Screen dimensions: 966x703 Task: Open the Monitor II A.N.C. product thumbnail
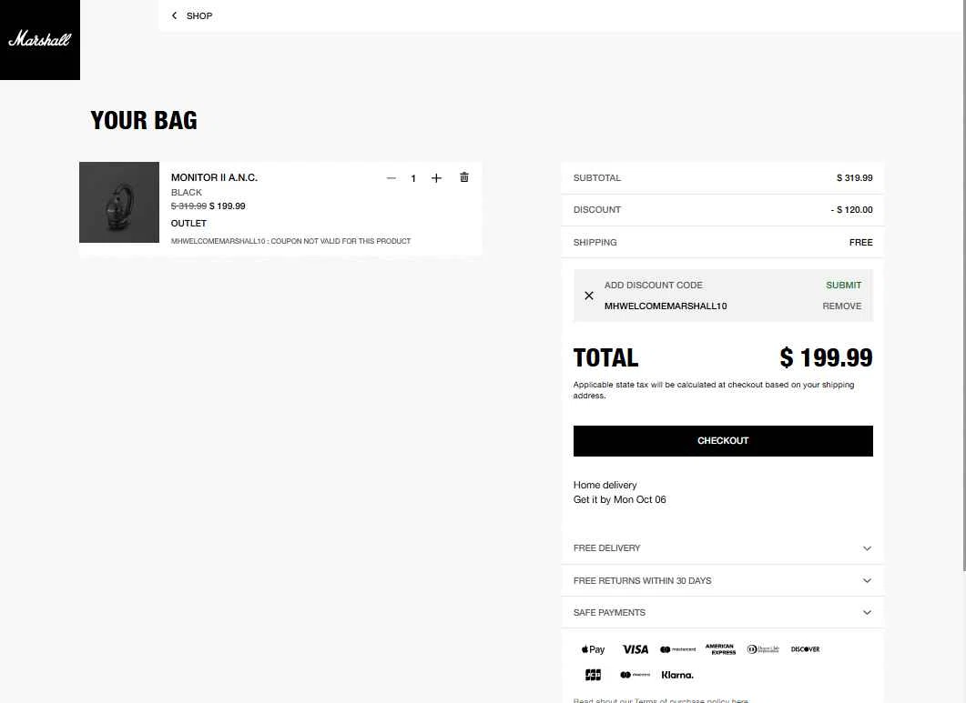(x=119, y=202)
